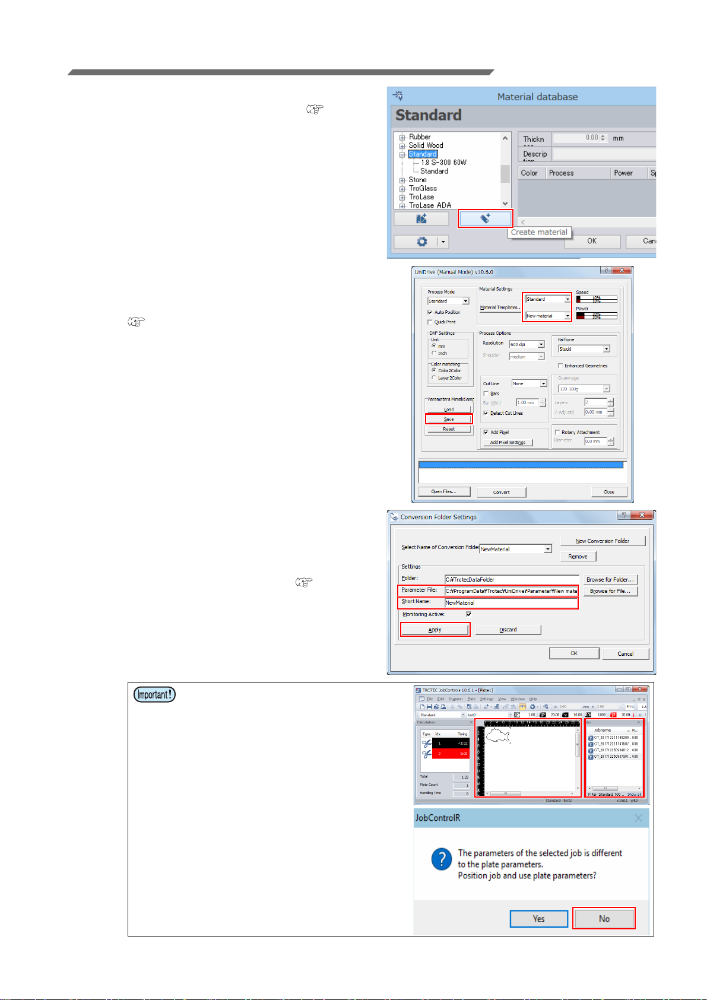Click the Parameter File path field
Viewport: 707px width, 1000px height.
[511, 591]
